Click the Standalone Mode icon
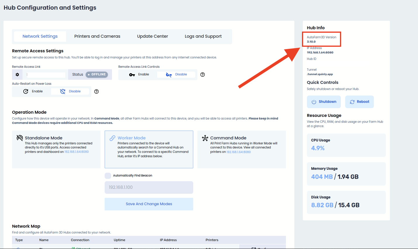 coord(20,138)
